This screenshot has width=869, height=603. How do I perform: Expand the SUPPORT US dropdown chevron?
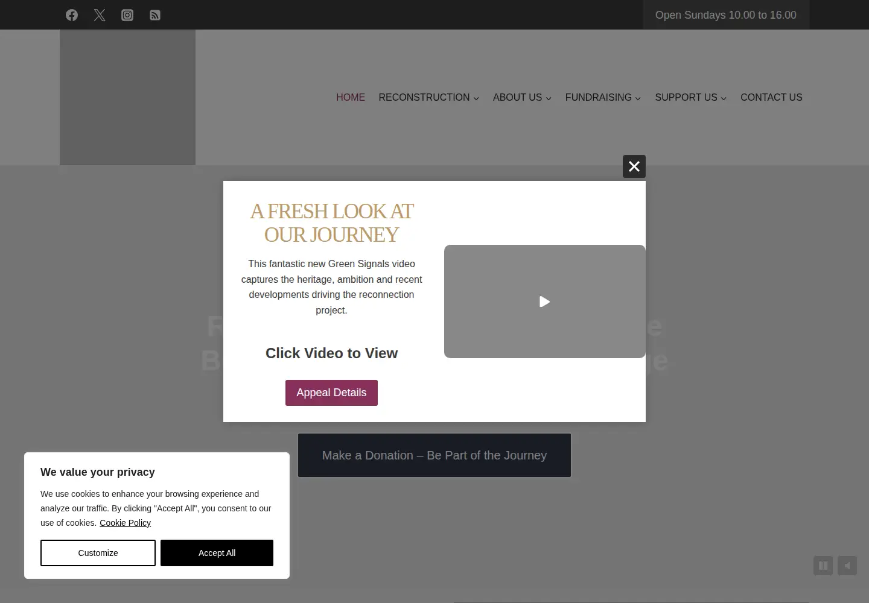pyautogui.click(x=724, y=98)
